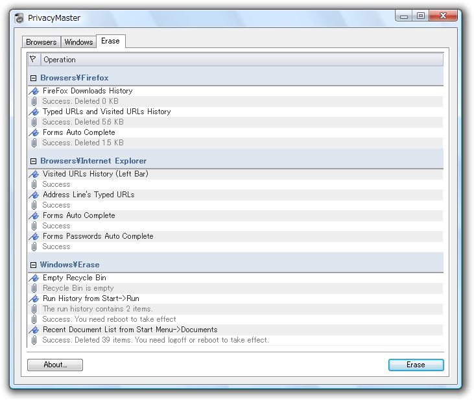Screen dimensions: 474x401
Task: Click paperclip icon beside Recycle Bin is empty
Action: tap(34, 288)
